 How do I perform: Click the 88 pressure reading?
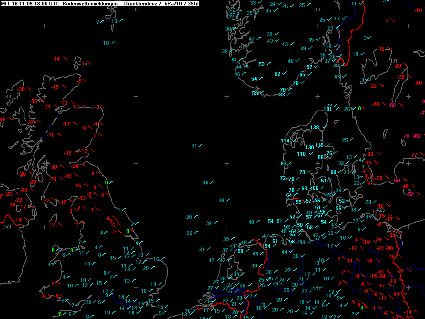tap(321, 157)
